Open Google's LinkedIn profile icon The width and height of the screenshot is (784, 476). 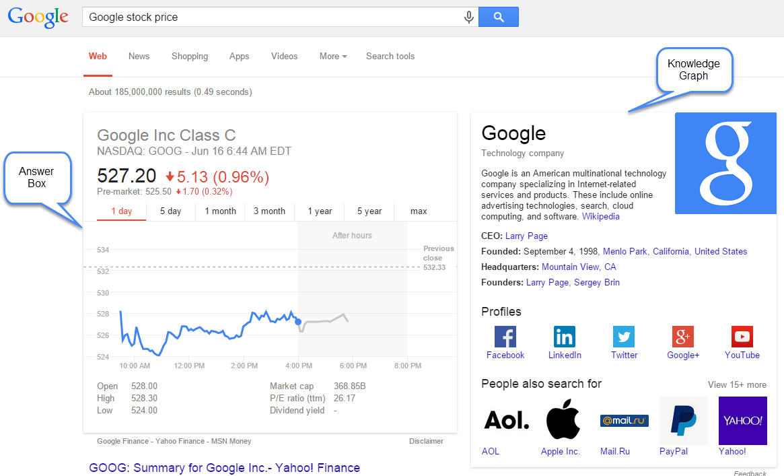point(565,336)
